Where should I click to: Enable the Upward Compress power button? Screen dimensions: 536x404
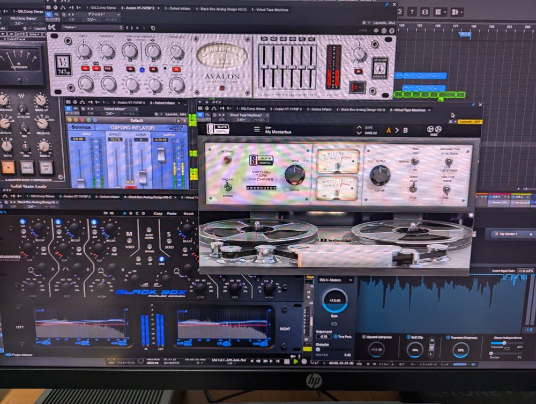click(364, 337)
